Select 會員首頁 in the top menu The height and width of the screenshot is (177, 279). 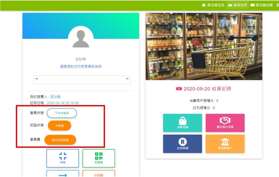point(237,5)
